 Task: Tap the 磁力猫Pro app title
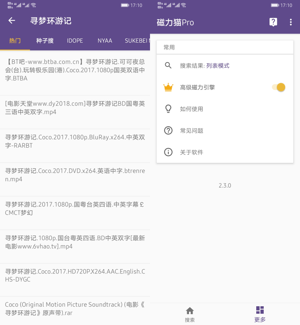[x=175, y=22]
